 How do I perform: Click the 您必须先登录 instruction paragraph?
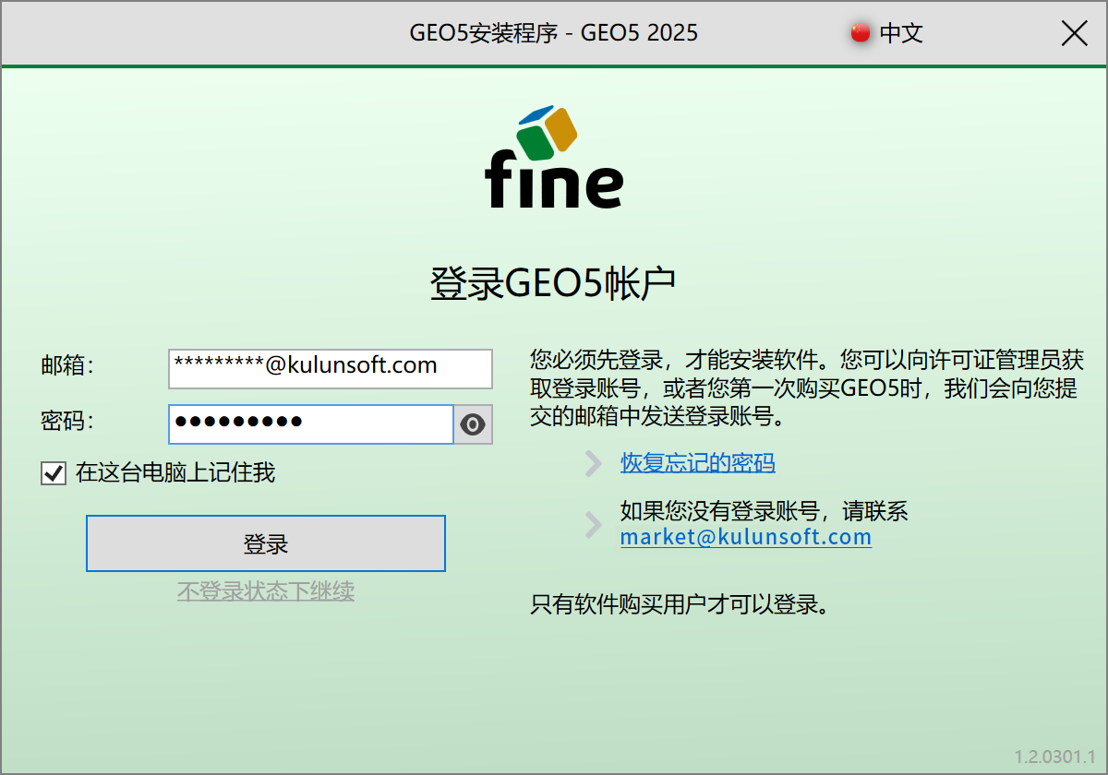[x=807, y=387]
